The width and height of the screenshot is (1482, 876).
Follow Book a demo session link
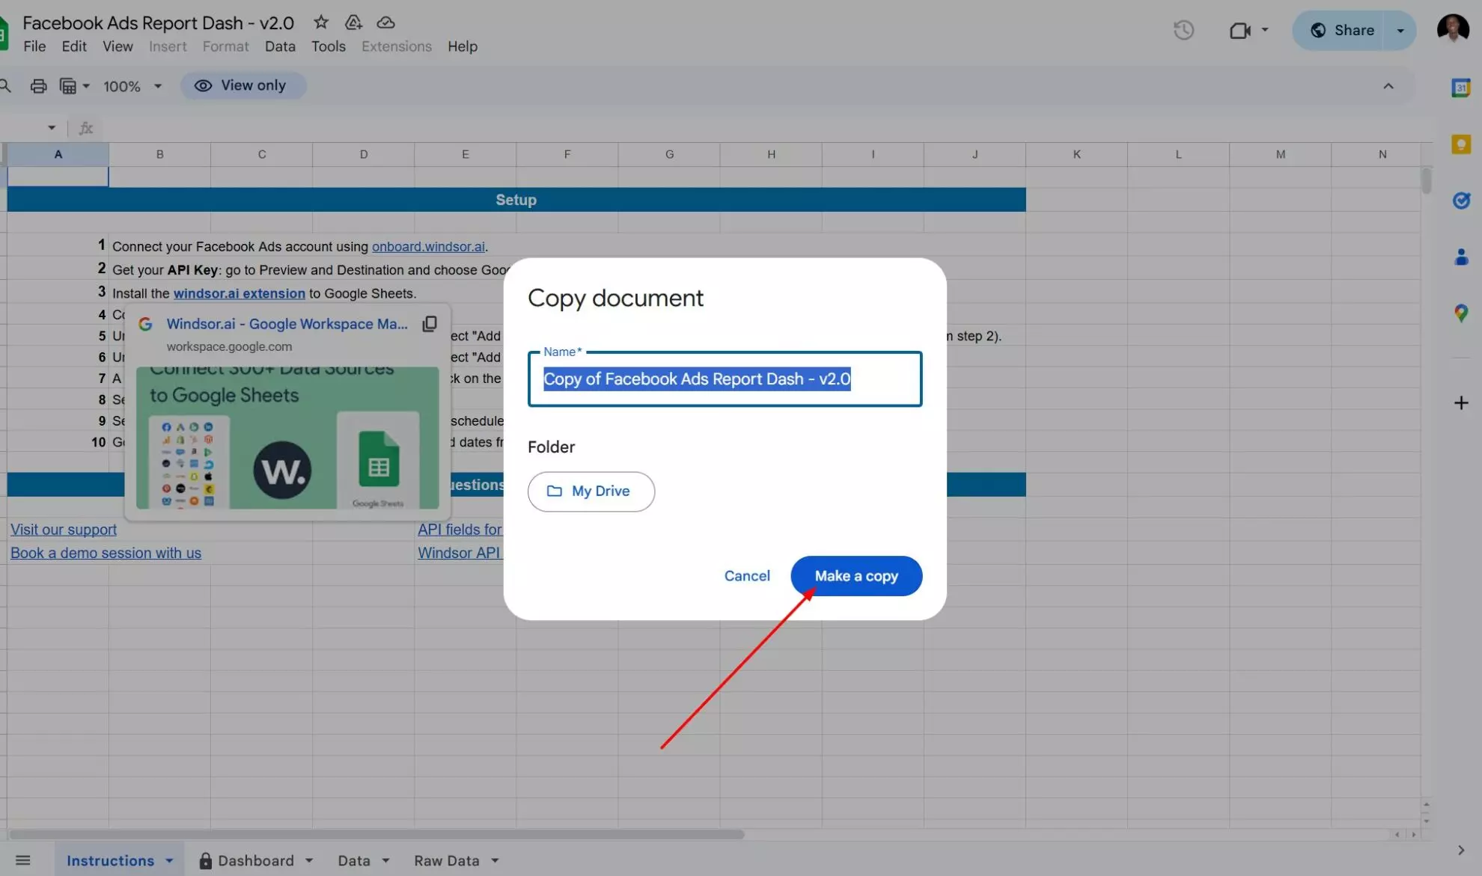point(106,553)
